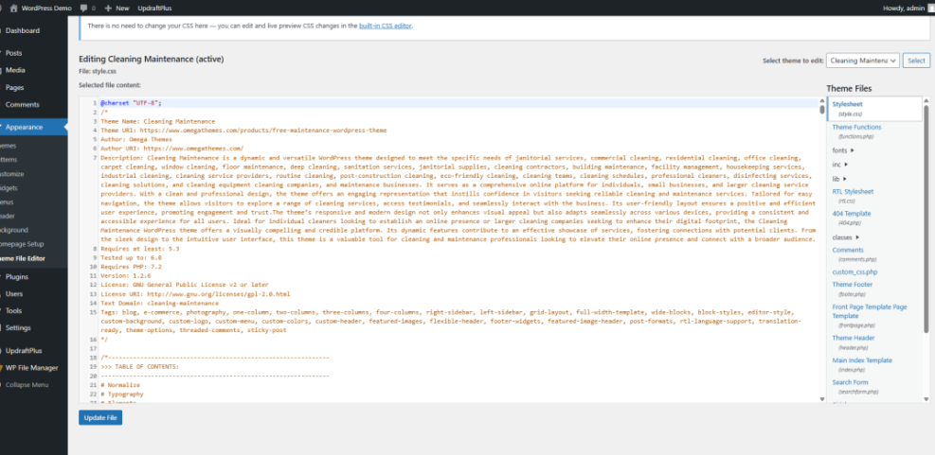The width and height of the screenshot is (935, 455).
Task: Click the '>>> TABLE OF CONTENTS:' line
Action: tap(139, 367)
